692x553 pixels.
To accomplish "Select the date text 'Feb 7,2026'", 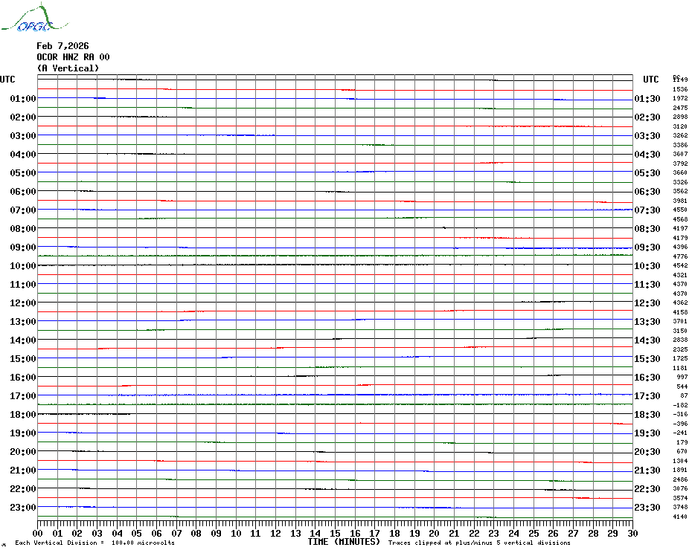I will click(63, 46).
